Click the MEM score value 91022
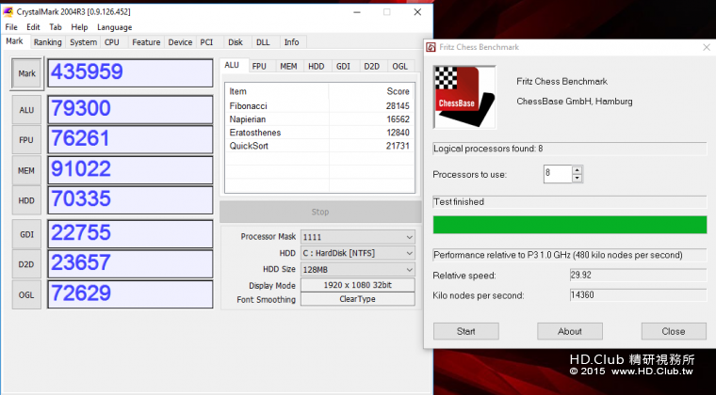716x395 pixels. point(130,170)
